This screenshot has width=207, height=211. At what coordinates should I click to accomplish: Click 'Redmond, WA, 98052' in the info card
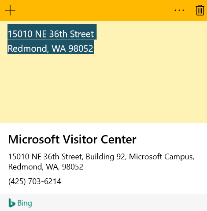[46, 167]
